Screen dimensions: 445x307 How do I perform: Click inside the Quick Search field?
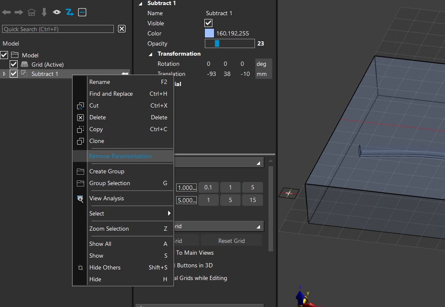click(x=58, y=29)
